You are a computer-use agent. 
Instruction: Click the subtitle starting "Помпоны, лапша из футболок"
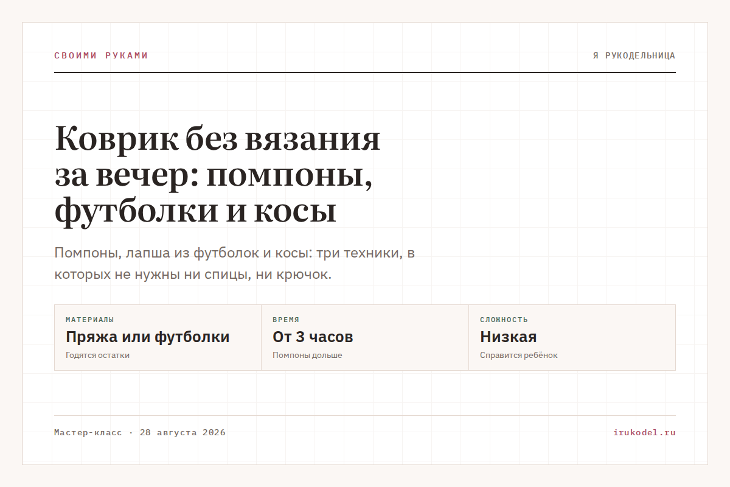pyautogui.click(x=235, y=264)
